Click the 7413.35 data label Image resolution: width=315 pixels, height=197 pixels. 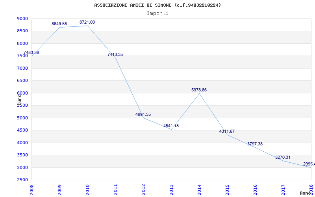pyautogui.click(x=115, y=54)
